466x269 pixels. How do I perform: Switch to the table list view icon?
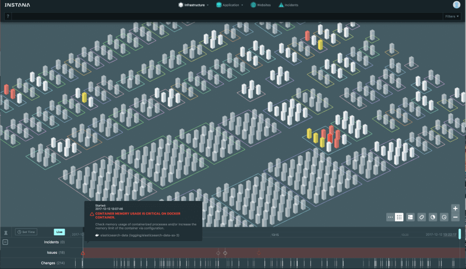pos(410,217)
